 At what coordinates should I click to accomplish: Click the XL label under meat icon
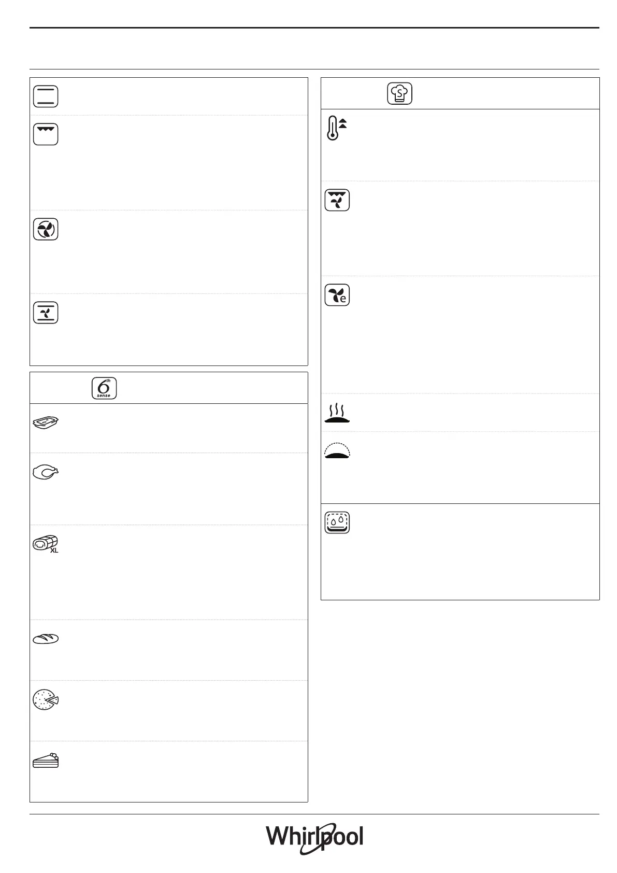[54, 551]
